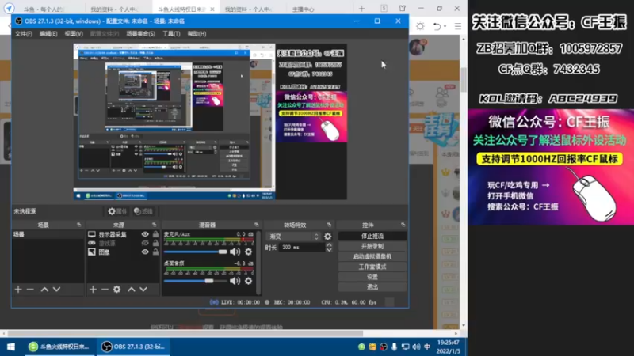Pop out the 场景 dock panel icon
The width and height of the screenshot is (634, 356).
pos(78,225)
